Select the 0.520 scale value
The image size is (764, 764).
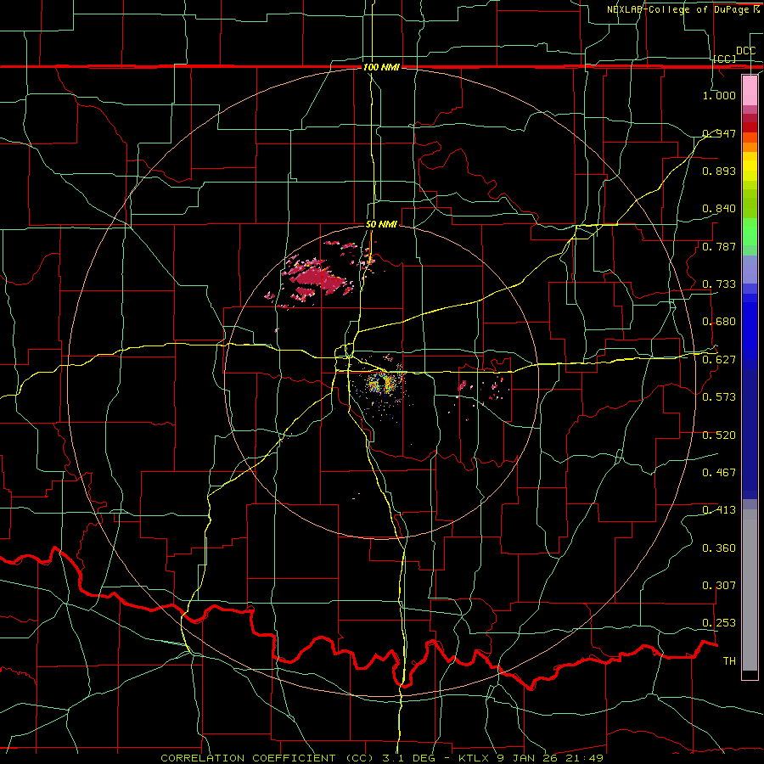[719, 435]
